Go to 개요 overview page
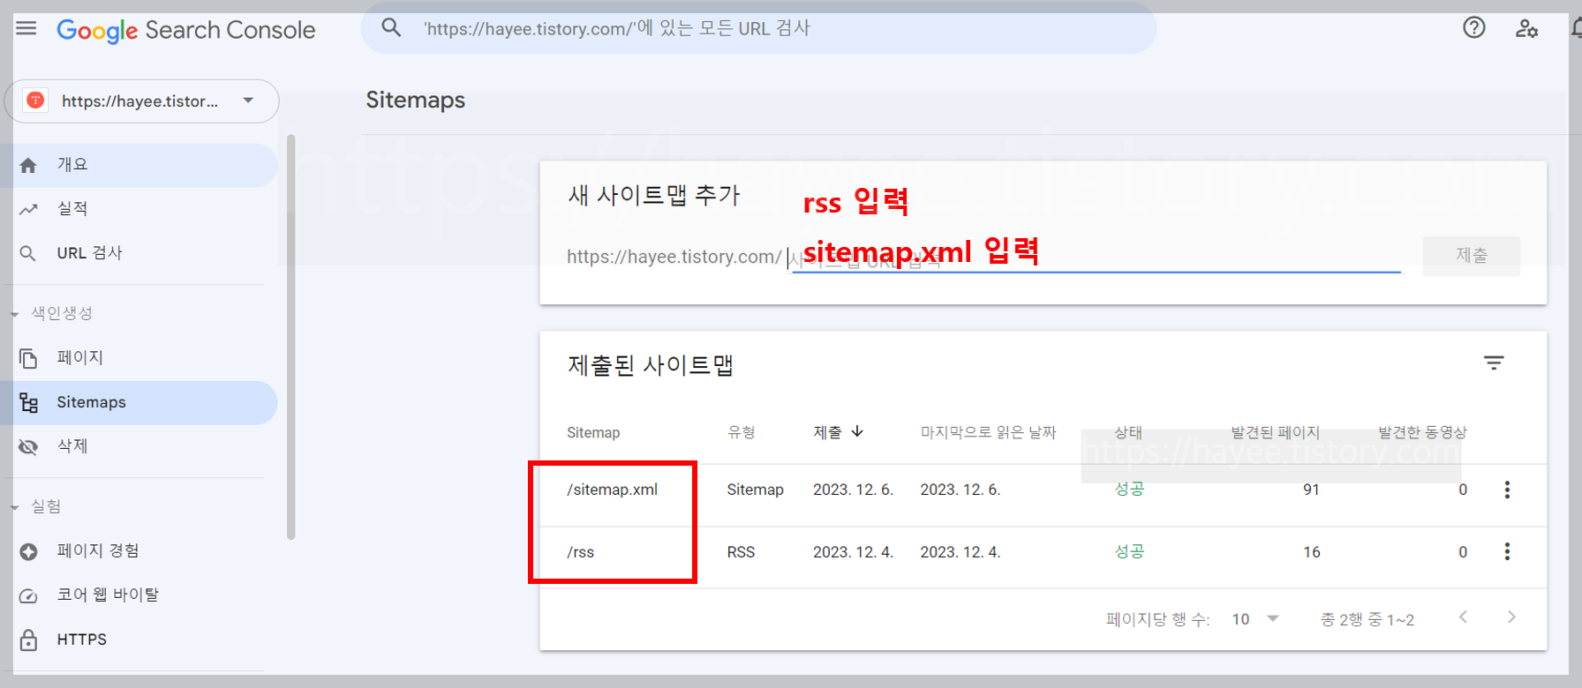1582x688 pixels. pyautogui.click(x=139, y=165)
